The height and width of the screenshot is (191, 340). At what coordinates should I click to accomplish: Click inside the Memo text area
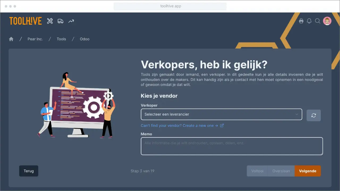click(232, 146)
